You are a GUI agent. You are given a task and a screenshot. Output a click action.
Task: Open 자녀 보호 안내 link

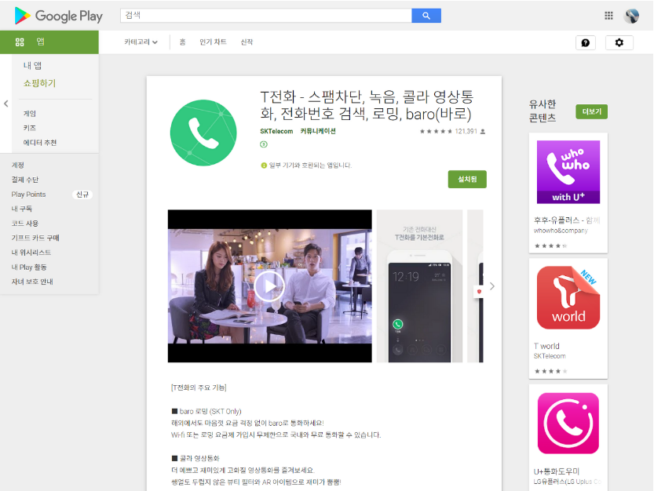tap(32, 282)
